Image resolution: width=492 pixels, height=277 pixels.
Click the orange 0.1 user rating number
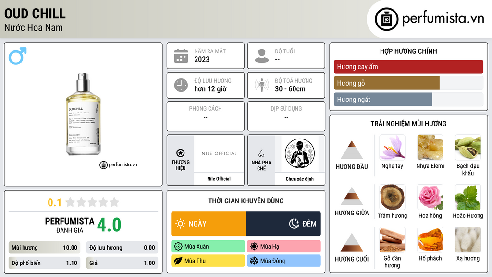(x=55, y=202)
